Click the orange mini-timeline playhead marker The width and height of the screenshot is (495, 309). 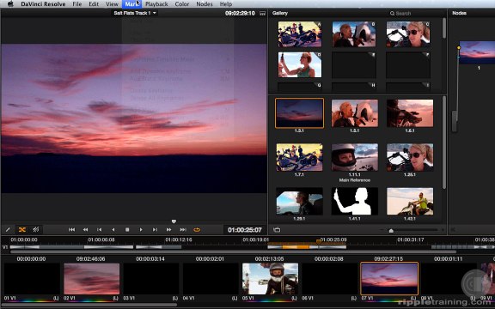tap(319, 242)
